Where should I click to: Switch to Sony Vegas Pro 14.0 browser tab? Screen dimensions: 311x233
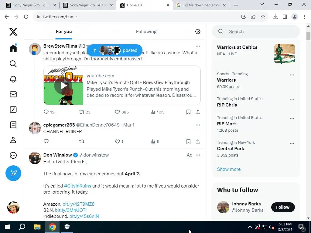click(88, 5)
